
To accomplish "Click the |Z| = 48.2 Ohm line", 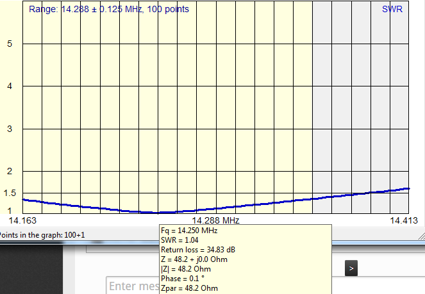I will click(186, 269).
